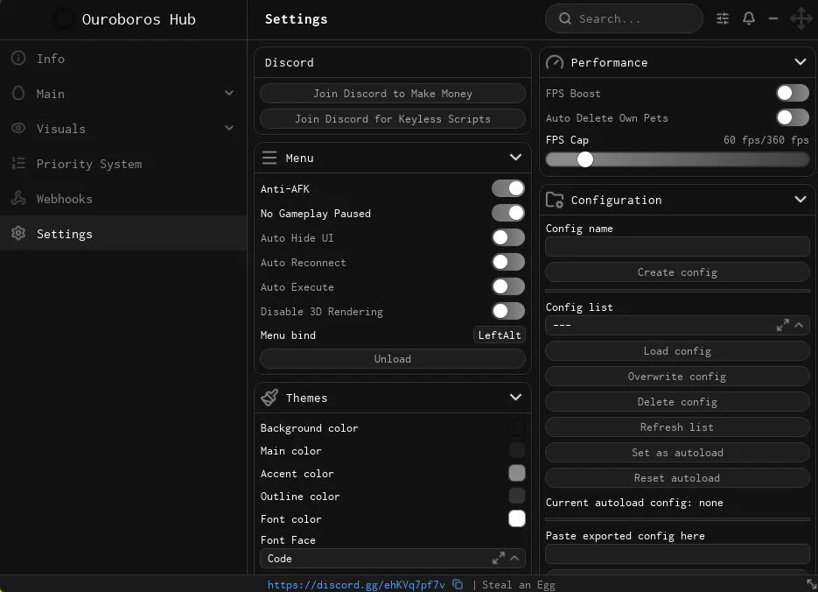Click the move arrows icon in header

pyautogui.click(x=801, y=18)
